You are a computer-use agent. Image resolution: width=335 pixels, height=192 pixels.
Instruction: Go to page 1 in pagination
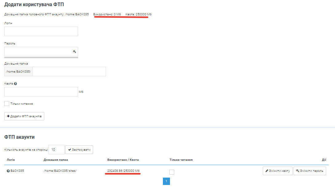166,182
